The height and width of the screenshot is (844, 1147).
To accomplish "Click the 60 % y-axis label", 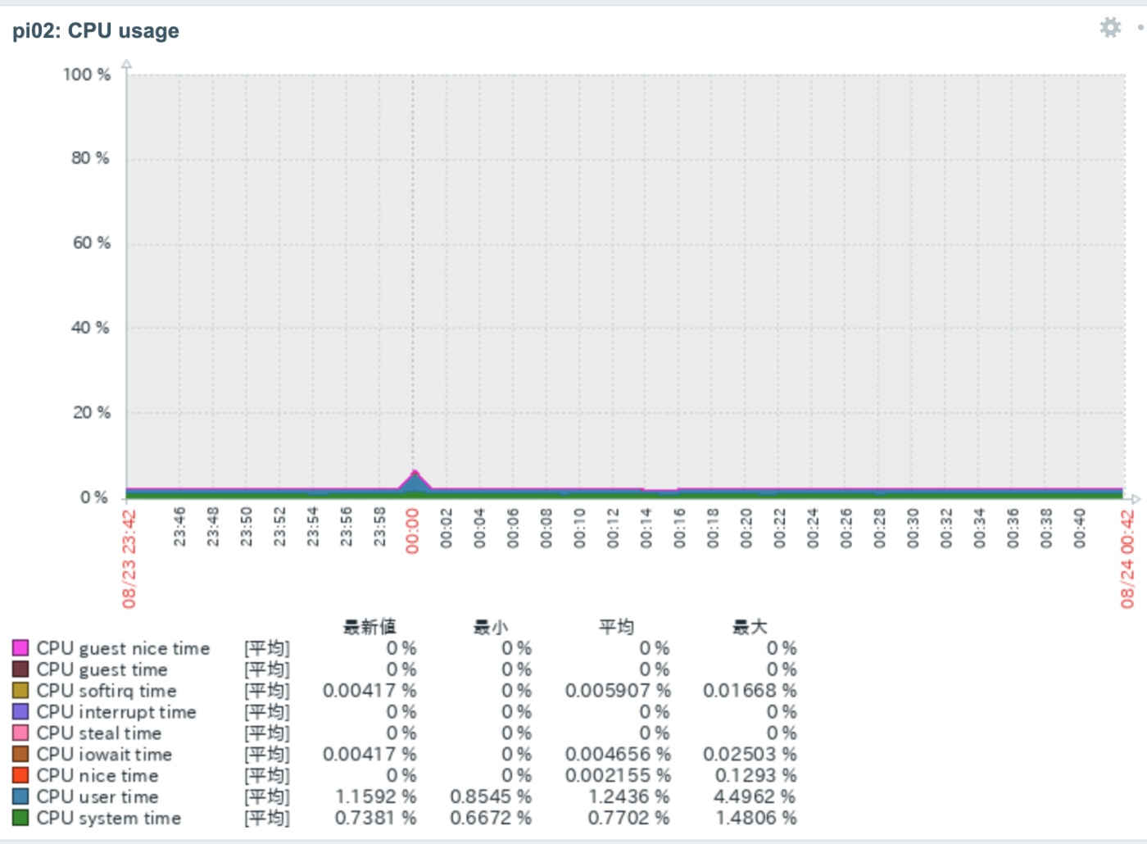I will coord(91,243).
